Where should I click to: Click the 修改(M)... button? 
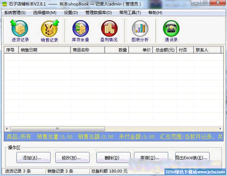pos(72,157)
